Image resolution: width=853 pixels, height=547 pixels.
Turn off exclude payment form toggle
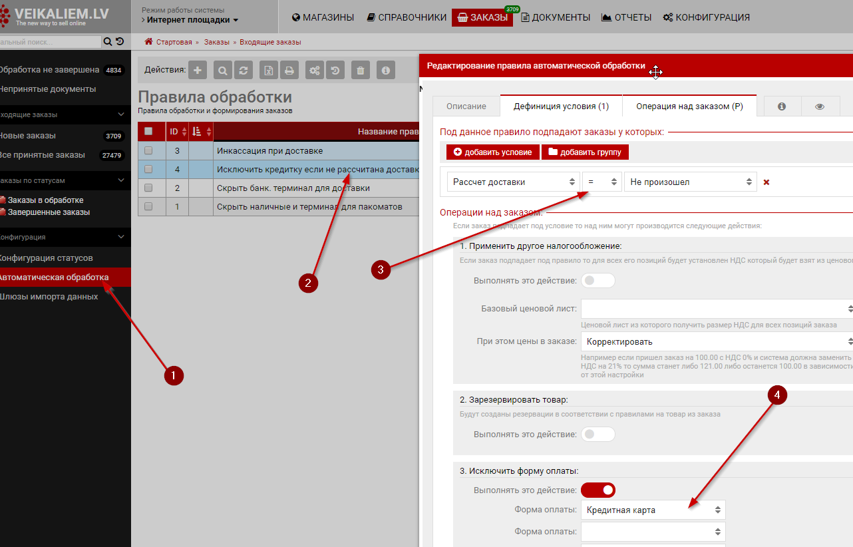598,490
